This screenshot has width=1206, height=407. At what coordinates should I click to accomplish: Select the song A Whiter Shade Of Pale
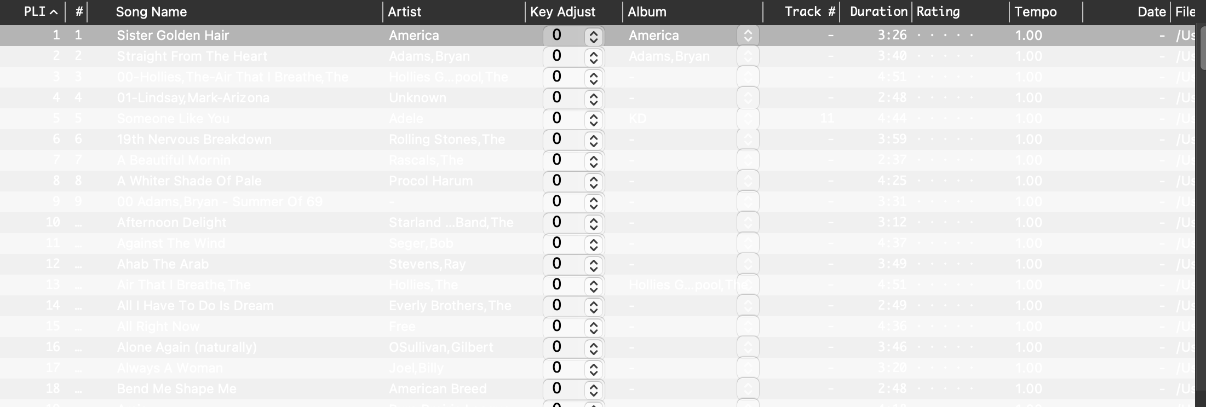[189, 181]
